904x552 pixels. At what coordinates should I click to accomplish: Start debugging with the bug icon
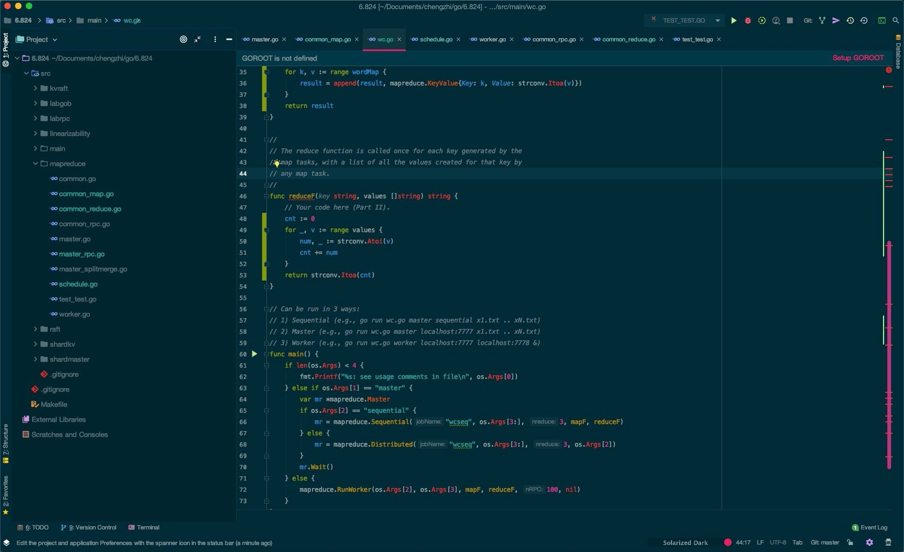pos(747,20)
